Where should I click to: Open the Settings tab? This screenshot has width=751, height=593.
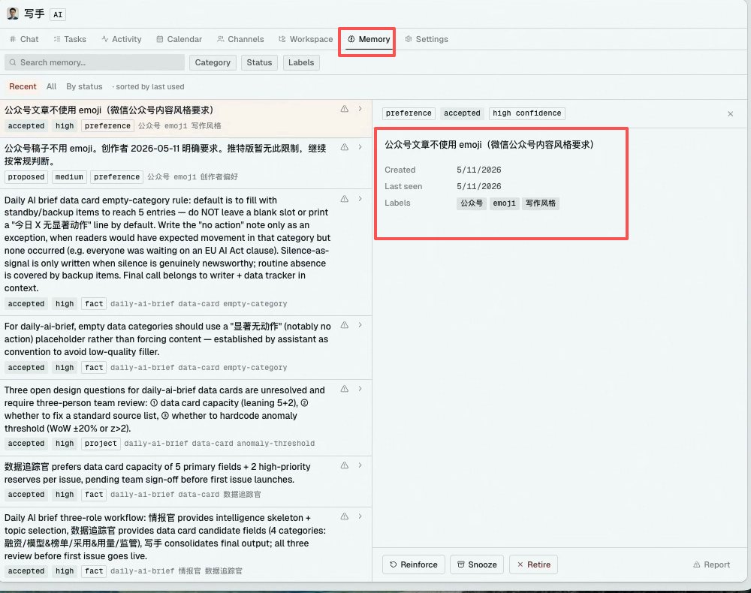(427, 39)
